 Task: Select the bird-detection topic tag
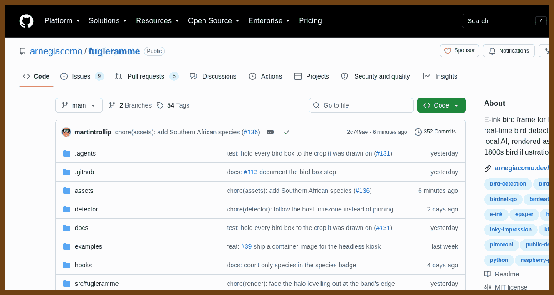pyautogui.click(x=508, y=184)
